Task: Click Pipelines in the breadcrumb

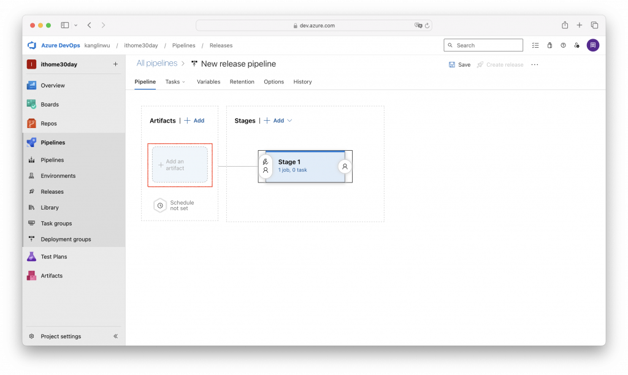Action: pos(183,45)
